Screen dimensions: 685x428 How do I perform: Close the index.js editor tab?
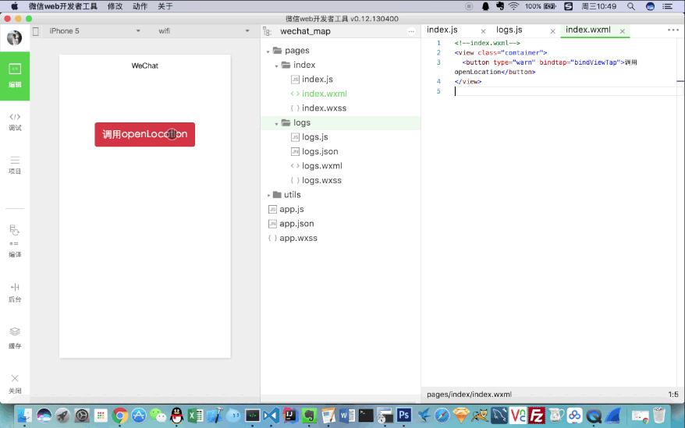[483, 31]
